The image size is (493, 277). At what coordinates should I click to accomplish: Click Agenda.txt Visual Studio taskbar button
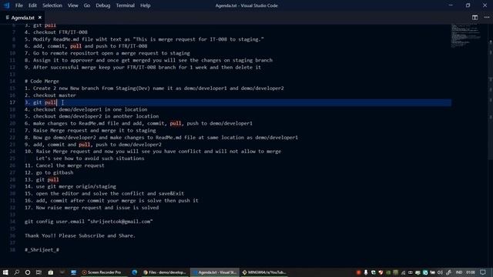pos(215,272)
